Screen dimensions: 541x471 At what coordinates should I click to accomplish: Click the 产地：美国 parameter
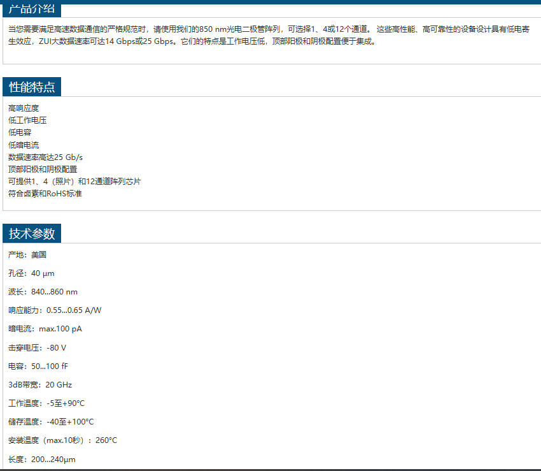[27, 255]
